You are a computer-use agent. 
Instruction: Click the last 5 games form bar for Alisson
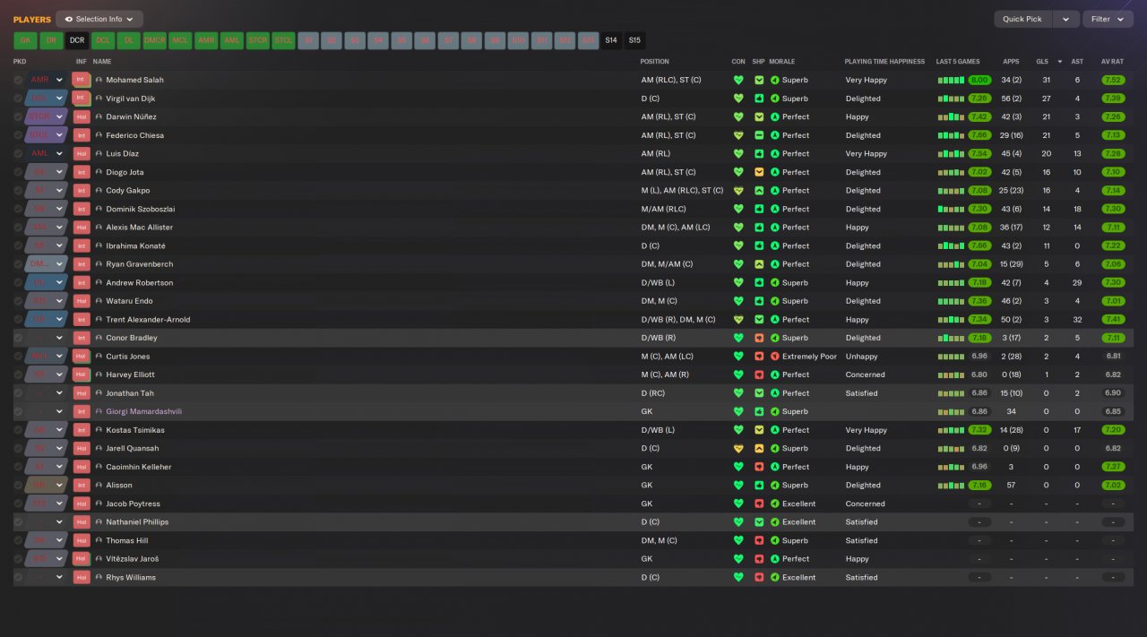(x=952, y=485)
